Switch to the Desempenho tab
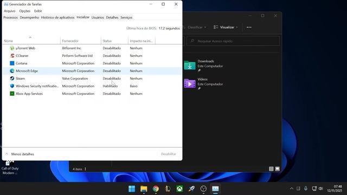 [29, 17]
